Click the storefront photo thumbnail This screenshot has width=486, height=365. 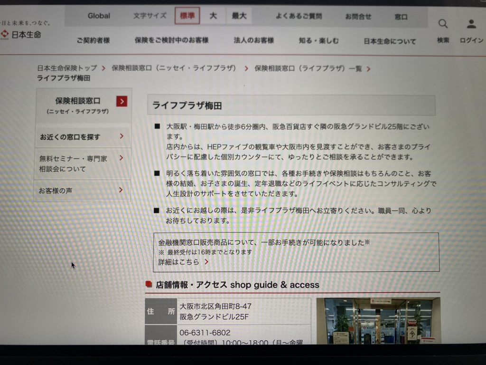point(378,321)
